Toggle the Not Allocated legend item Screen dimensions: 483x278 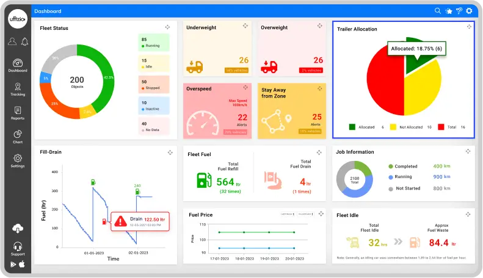pos(395,127)
